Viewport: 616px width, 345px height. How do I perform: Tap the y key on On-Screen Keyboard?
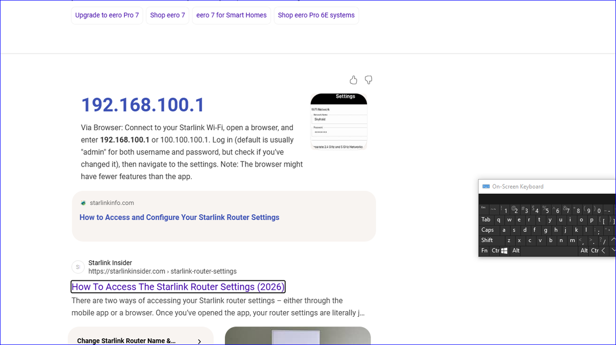click(x=551, y=220)
